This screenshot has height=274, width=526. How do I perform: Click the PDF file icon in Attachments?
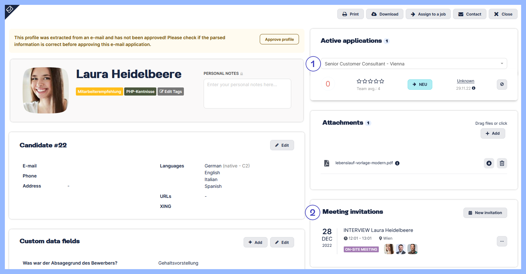pos(327,163)
